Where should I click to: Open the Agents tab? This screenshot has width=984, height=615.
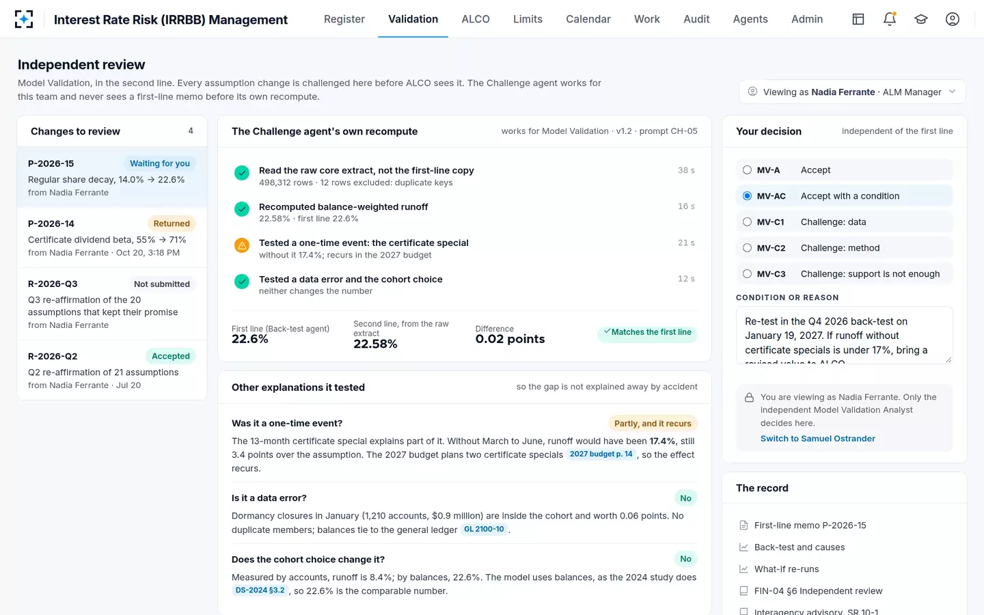(750, 19)
